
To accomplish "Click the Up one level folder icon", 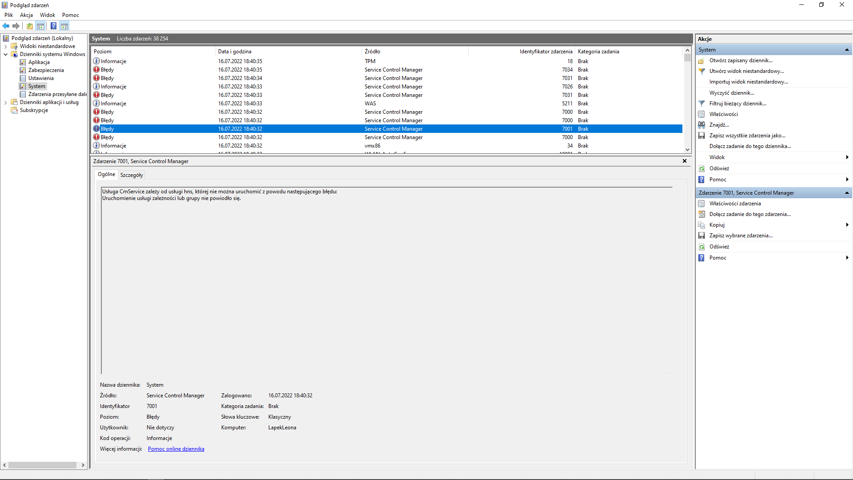I will 29,26.
